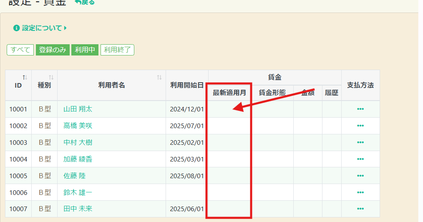
Task: Click three-dot menu in 加藤 綾香 row
Action: tap(360, 159)
